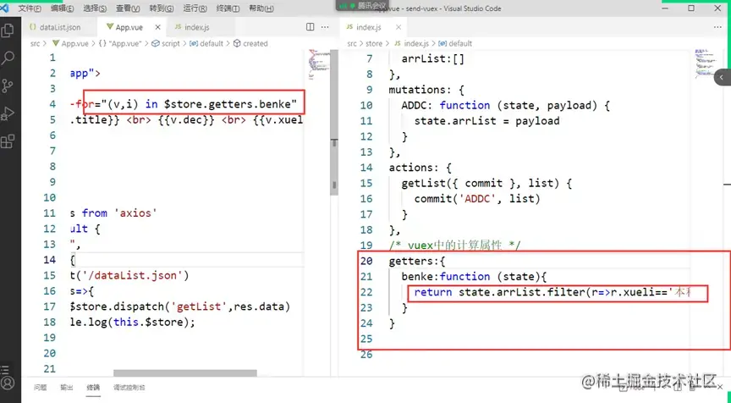Click "ADDC: function (state, payload)" line
The width and height of the screenshot is (731, 403).
tap(506, 106)
